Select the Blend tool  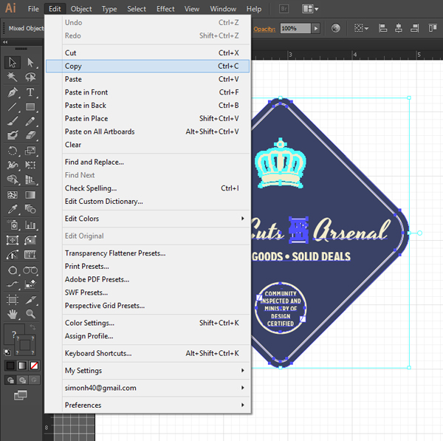[30, 210]
